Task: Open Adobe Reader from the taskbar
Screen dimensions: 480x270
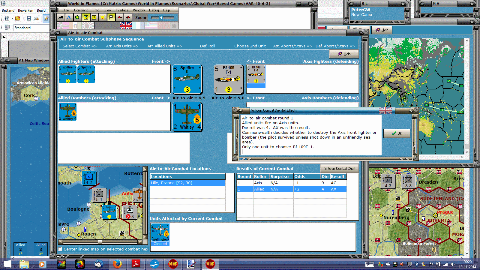Action: (x=136, y=264)
